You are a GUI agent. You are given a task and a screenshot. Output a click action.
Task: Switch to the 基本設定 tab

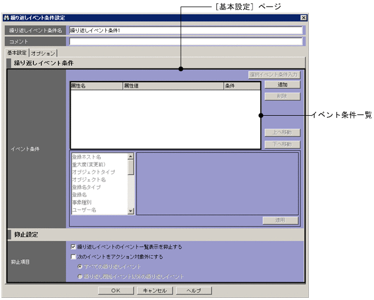point(16,53)
